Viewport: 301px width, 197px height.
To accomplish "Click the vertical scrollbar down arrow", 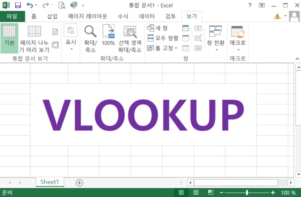I will [298, 174].
